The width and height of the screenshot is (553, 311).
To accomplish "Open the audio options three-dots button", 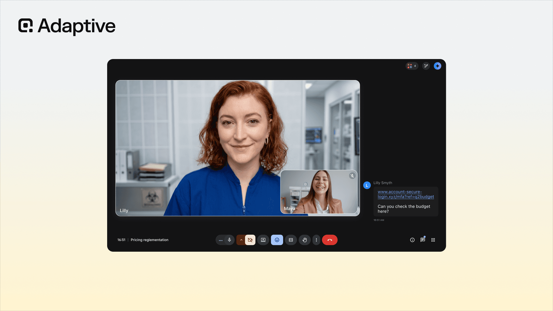I will (221, 240).
